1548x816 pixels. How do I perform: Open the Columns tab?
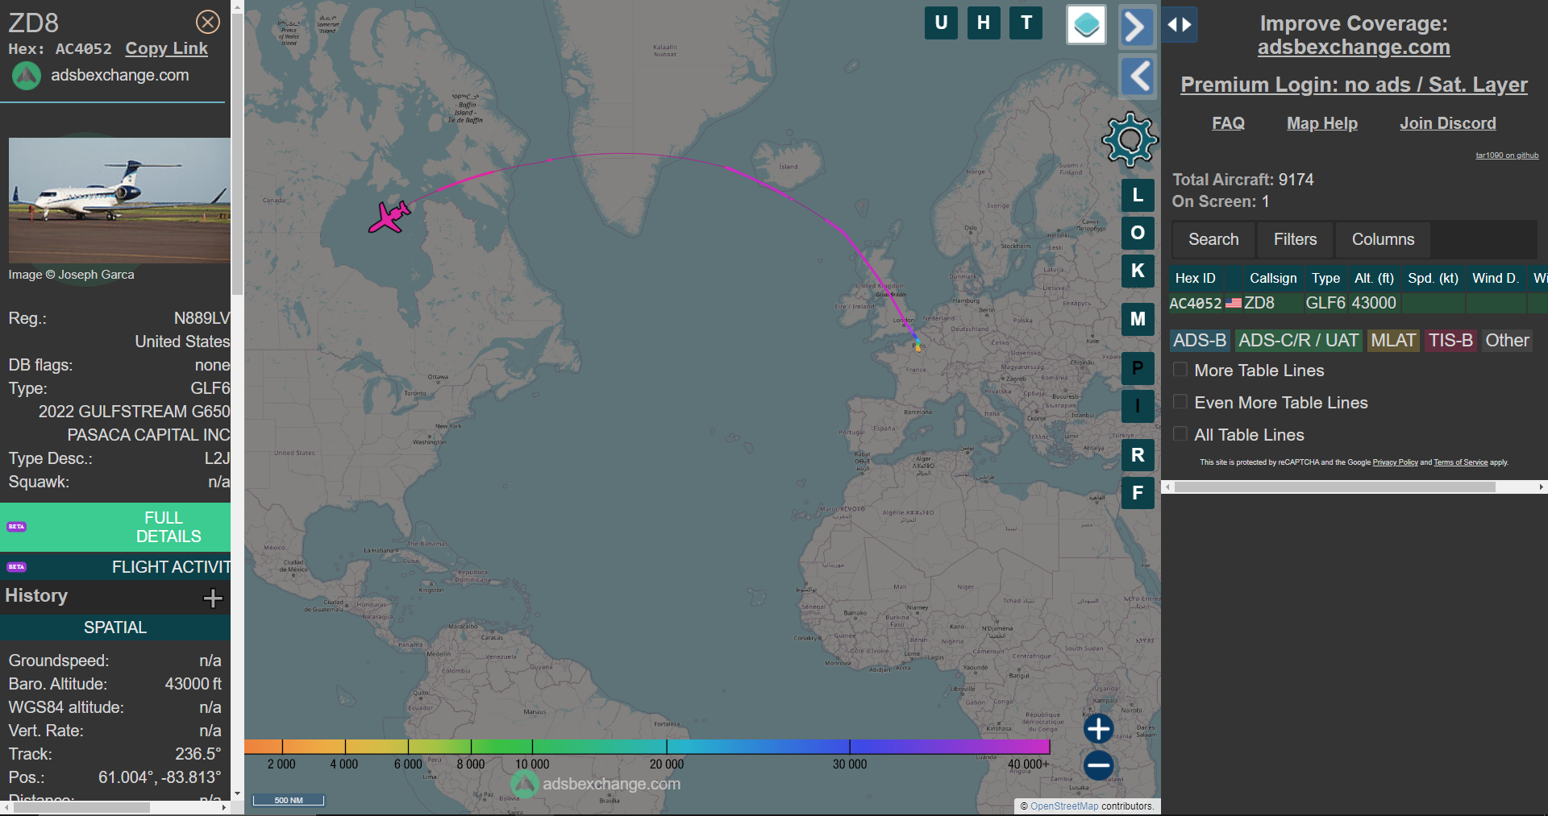tap(1383, 239)
